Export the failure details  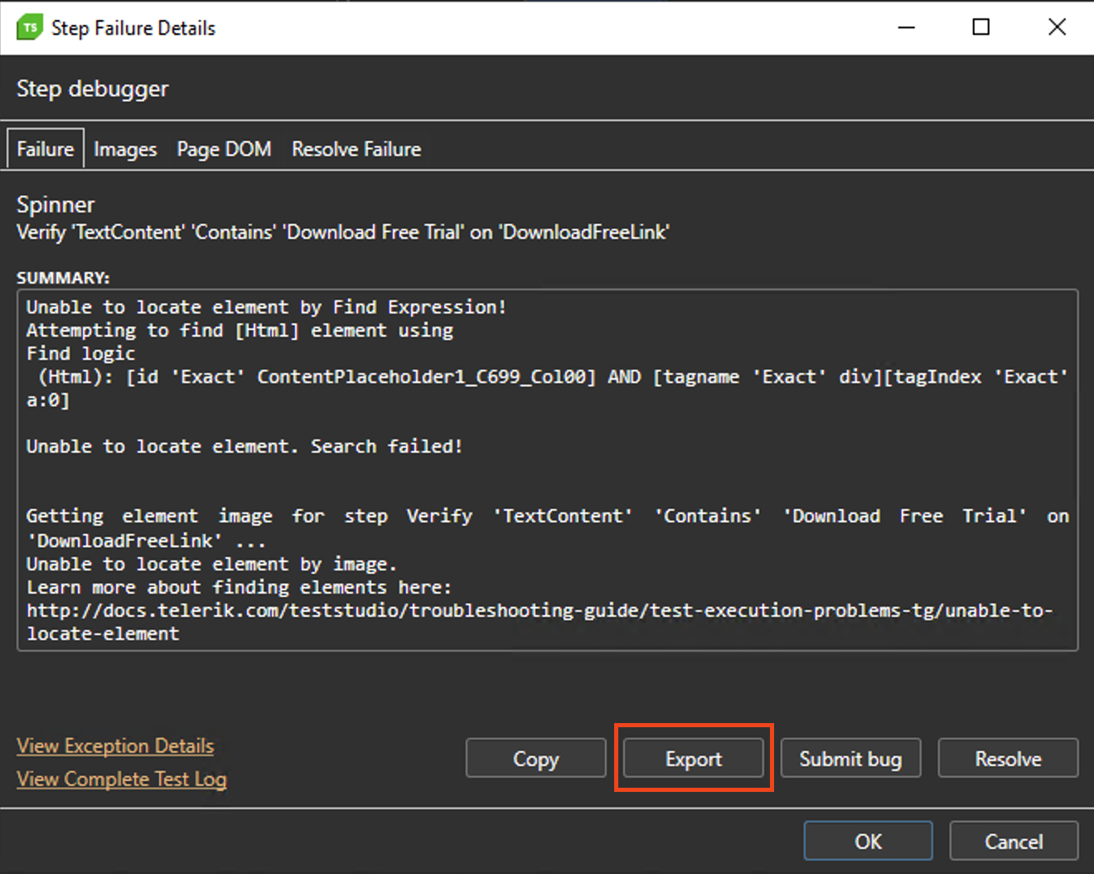coord(693,759)
